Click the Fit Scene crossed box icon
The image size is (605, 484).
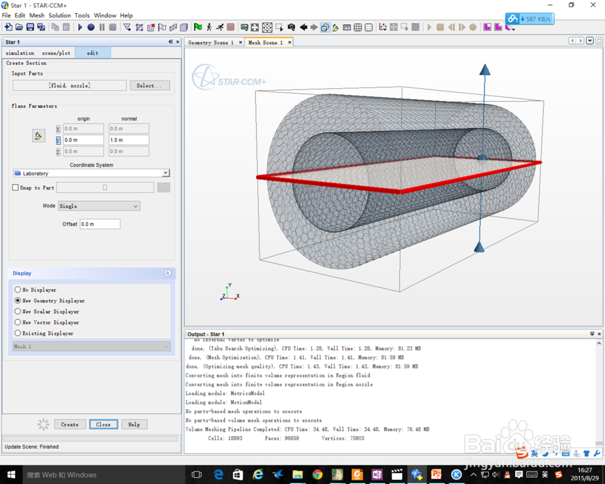pos(267,27)
